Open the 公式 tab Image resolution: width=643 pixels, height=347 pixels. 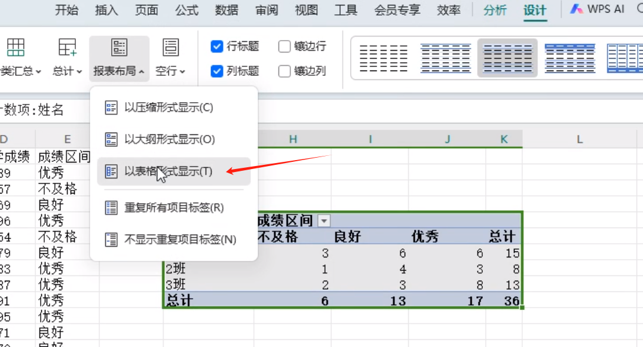coord(187,10)
